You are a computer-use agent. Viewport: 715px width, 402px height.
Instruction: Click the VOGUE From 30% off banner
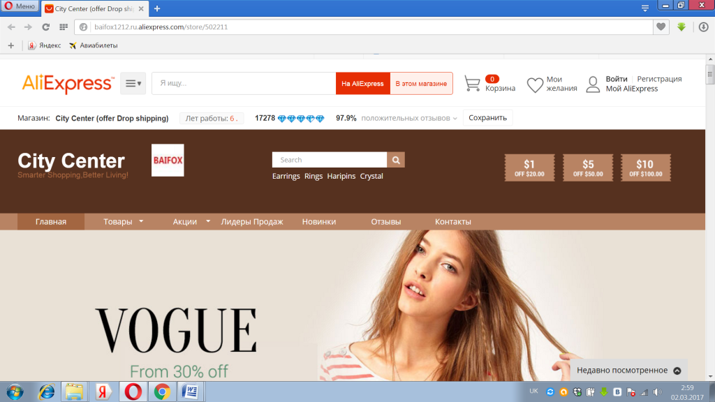353,306
